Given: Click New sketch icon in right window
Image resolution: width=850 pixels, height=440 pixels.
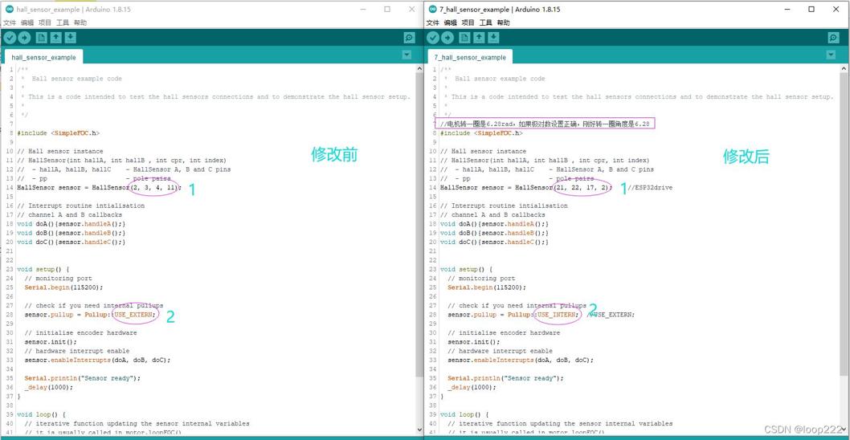Looking at the screenshot, I should point(464,38).
